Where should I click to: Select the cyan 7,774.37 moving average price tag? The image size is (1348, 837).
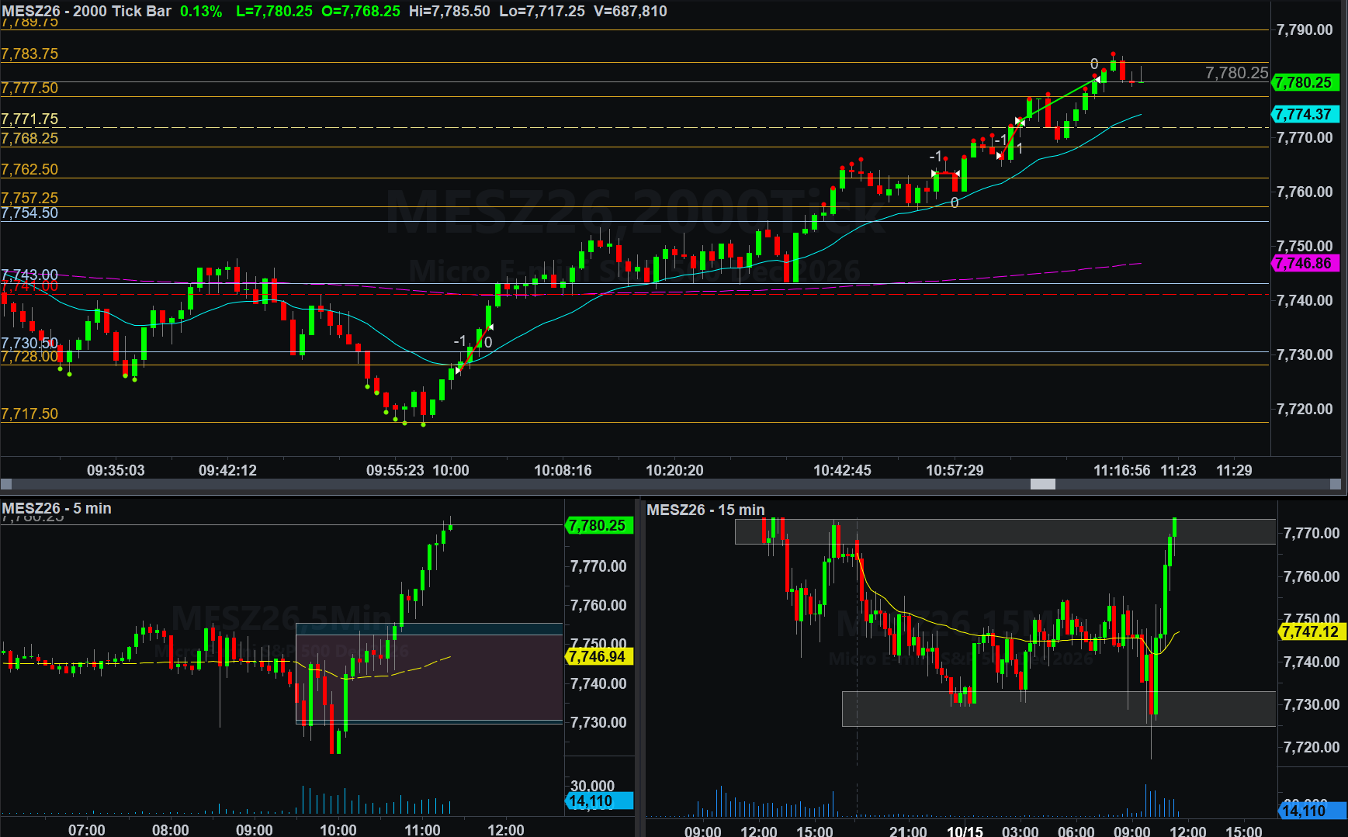pyautogui.click(x=1305, y=114)
